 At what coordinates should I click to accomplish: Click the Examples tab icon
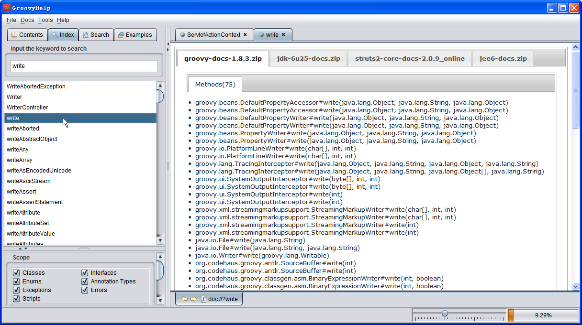pos(121,35)
